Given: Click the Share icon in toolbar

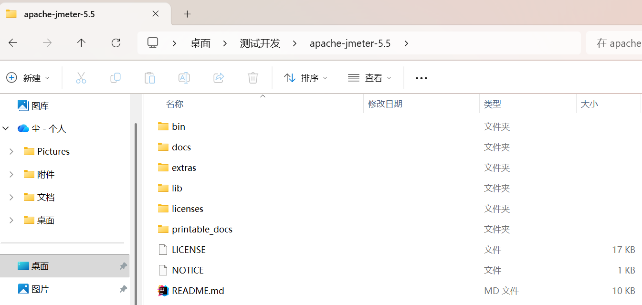Looking at the screenshot, I should pyautogui.click(x=219, y=78).
